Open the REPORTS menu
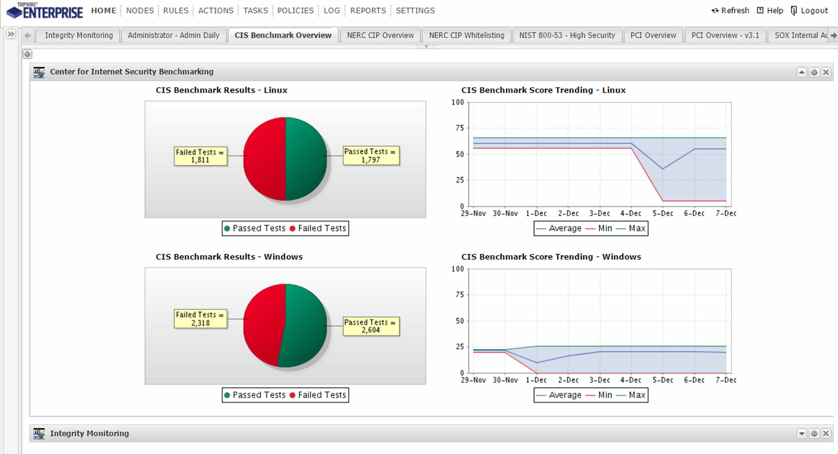The height and width of the screenshot is (454, 838). (x=367, y=10)
